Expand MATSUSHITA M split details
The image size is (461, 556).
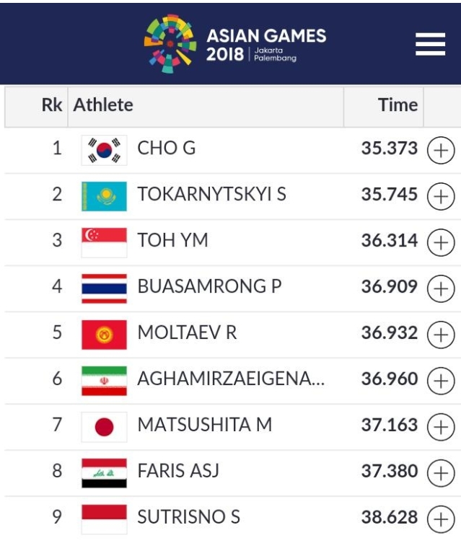tap(441, 427)
